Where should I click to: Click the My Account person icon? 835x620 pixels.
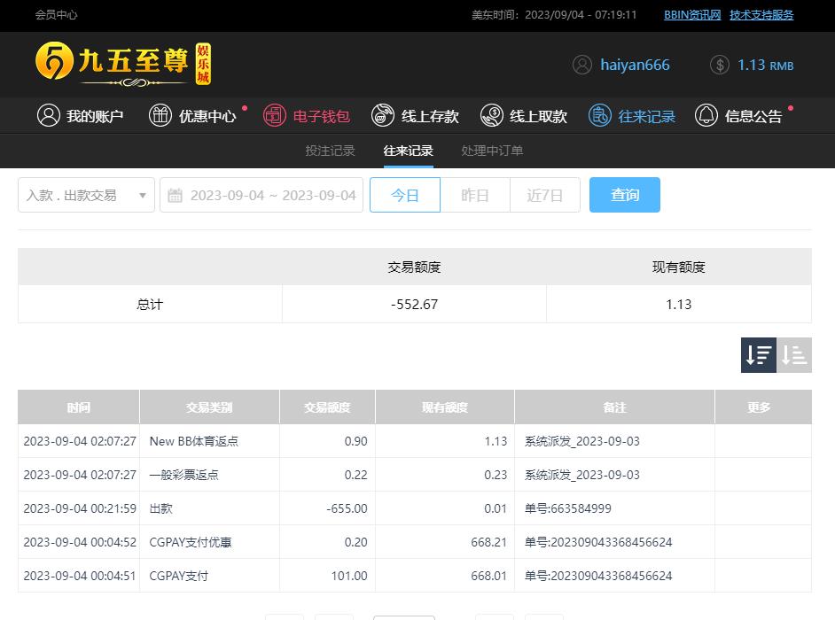tap(49, 116)
